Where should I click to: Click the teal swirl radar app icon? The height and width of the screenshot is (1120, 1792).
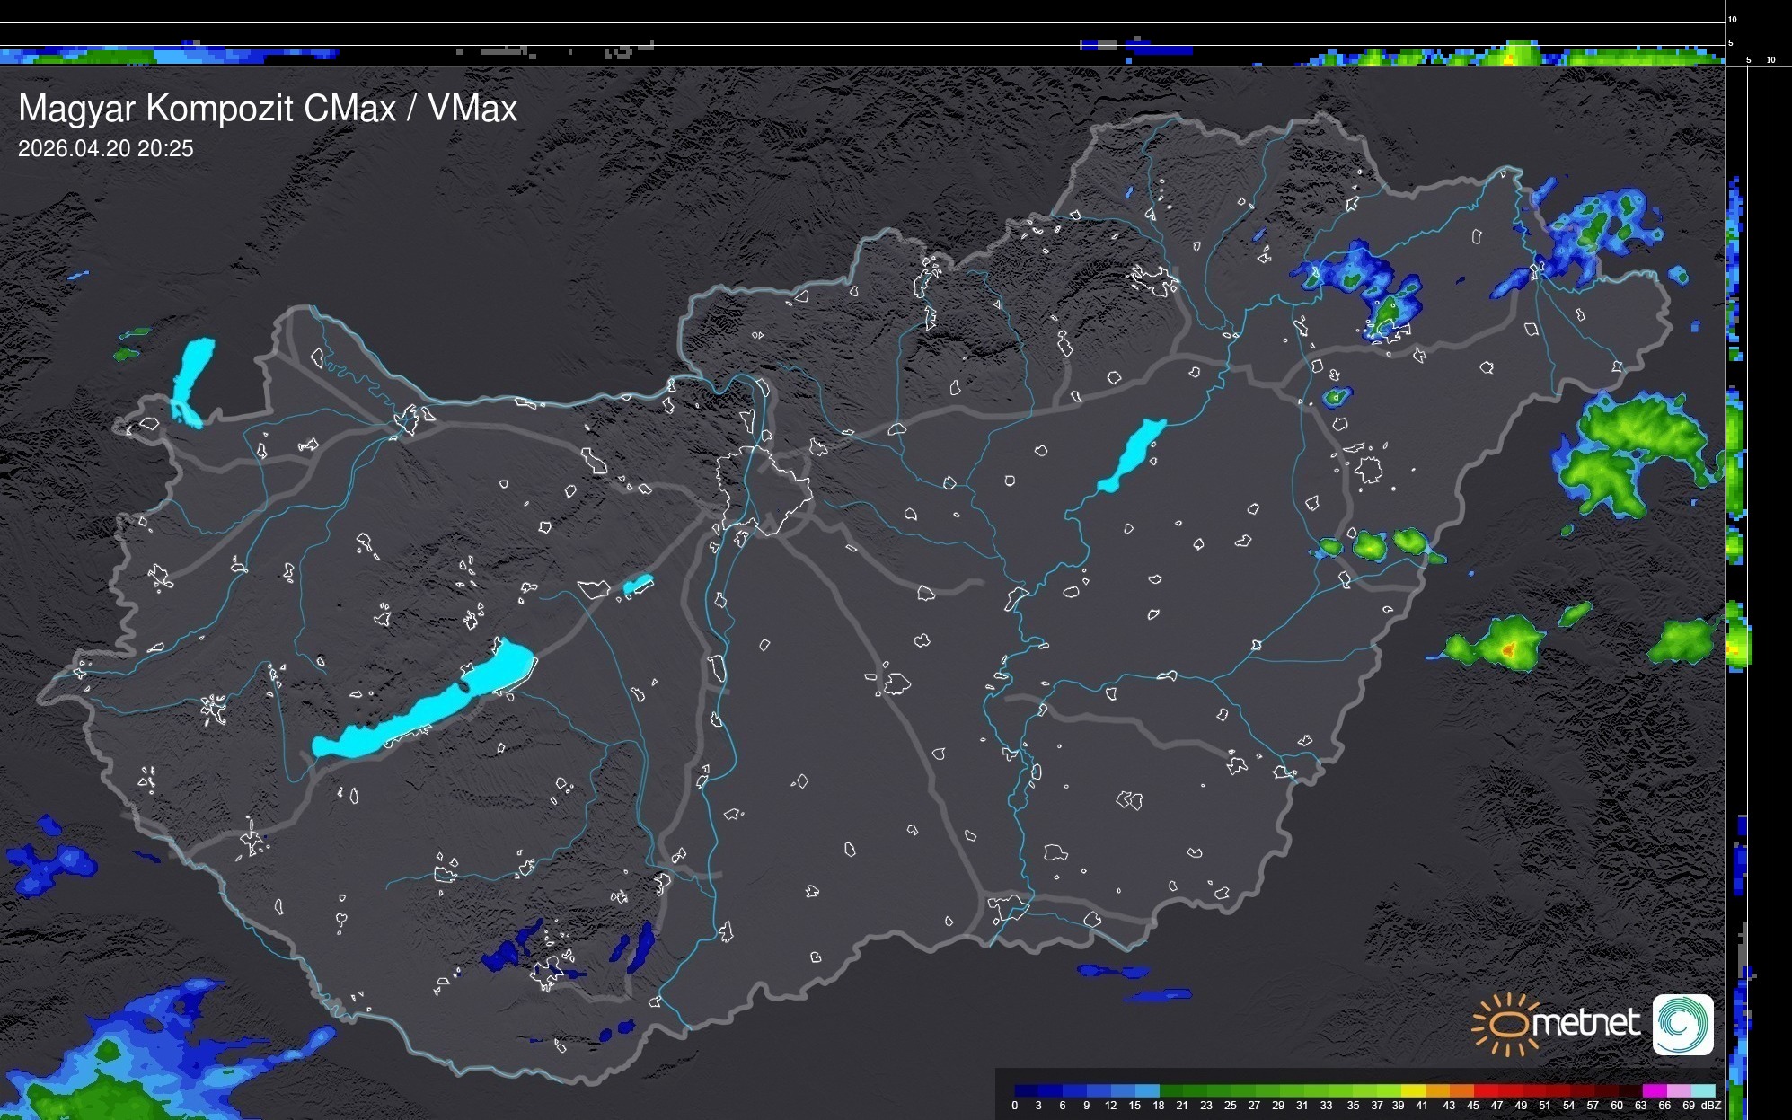(x=1682, y=1025)
